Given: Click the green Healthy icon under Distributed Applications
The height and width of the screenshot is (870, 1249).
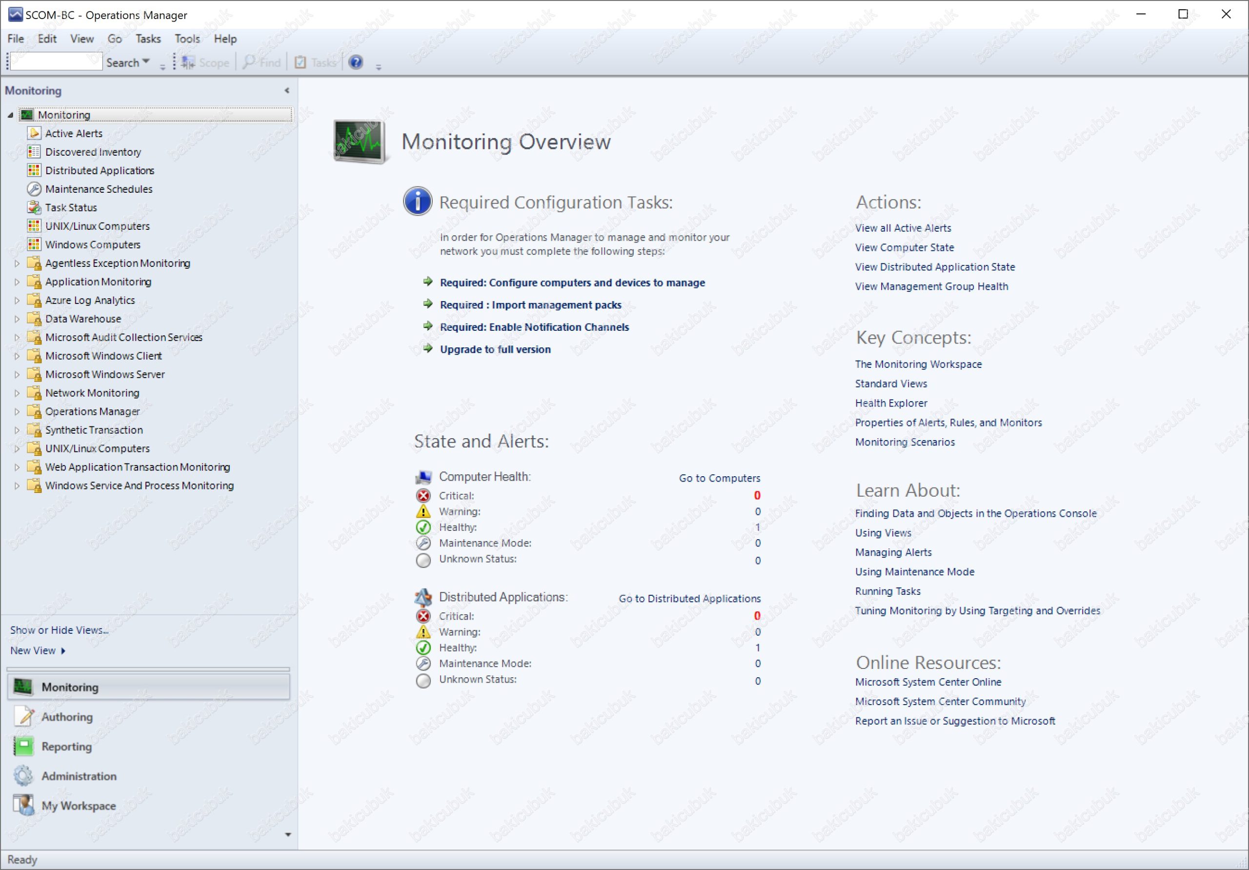Looking at the screenshot, I should tap(423, 647).
